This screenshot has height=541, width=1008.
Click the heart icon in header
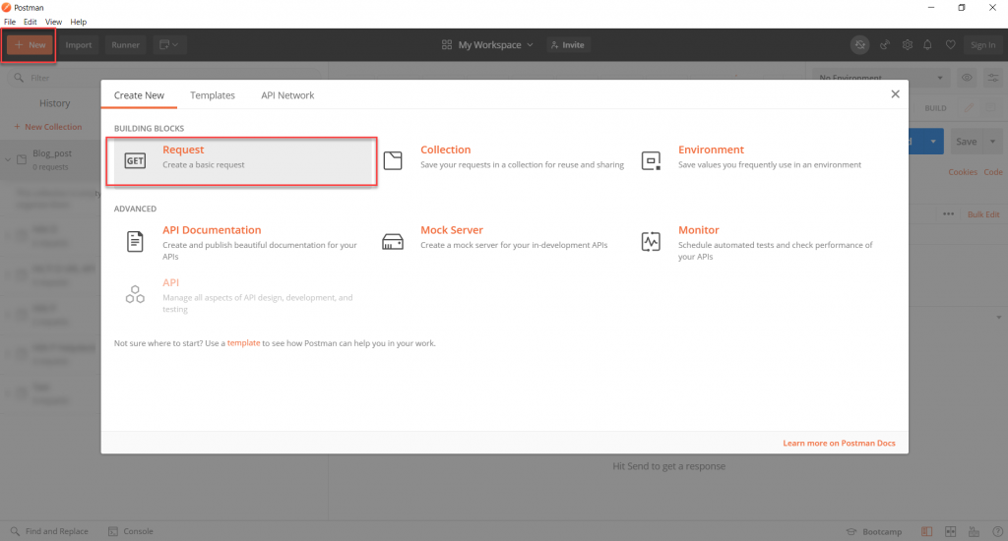[x=950, y=45]
